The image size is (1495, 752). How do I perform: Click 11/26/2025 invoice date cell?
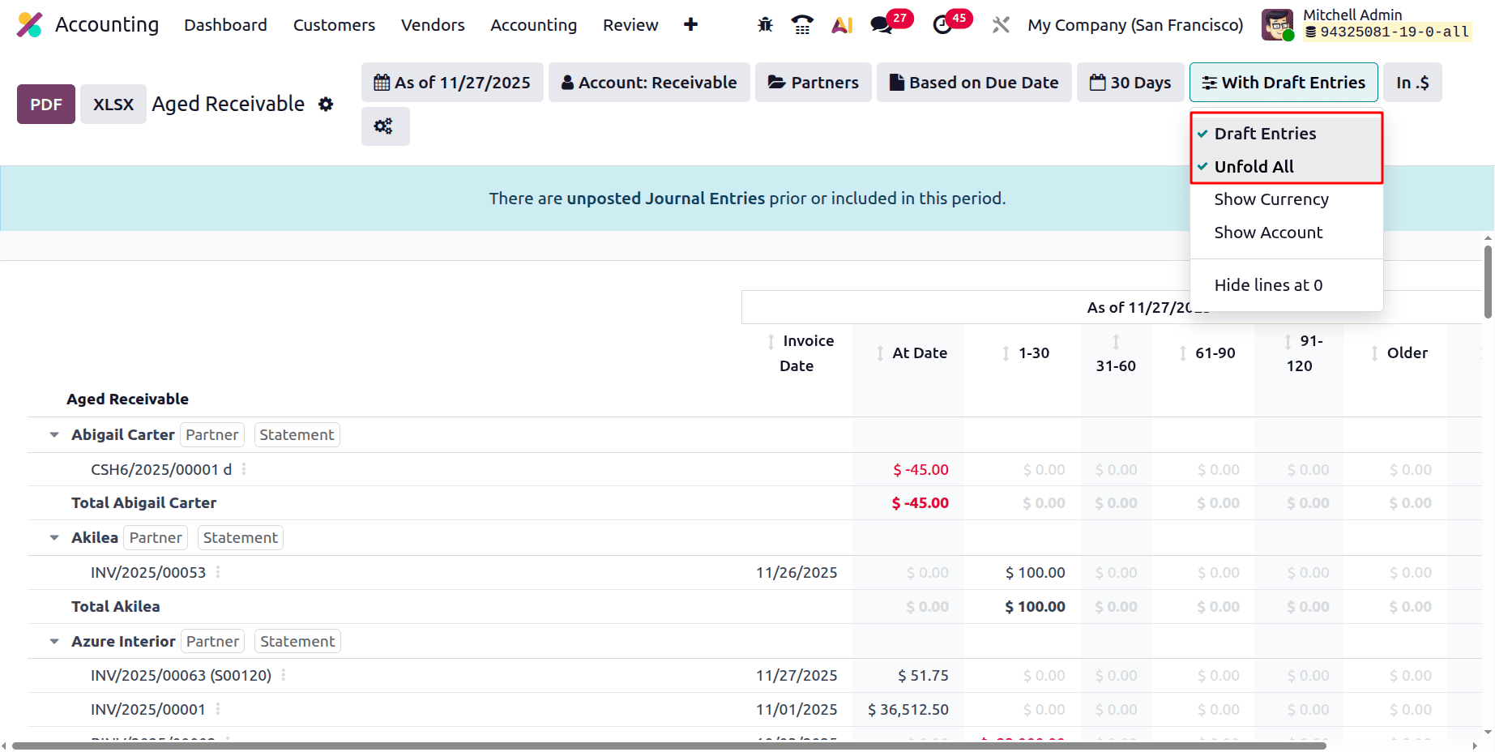click(x=797, y=573)
